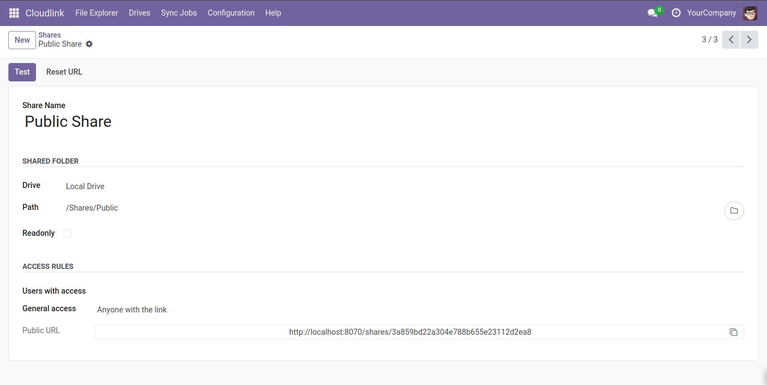Open the conversations chat icon
The height and width of the screenshot is (385, 767).
[652, 13]
